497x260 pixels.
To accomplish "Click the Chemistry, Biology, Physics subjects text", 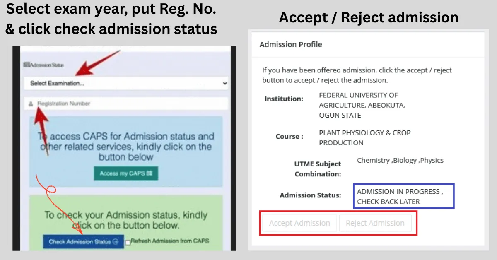I will click(x=400, y=160).
